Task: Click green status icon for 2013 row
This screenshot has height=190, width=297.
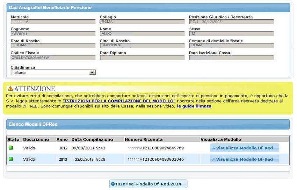Action: 11,159
